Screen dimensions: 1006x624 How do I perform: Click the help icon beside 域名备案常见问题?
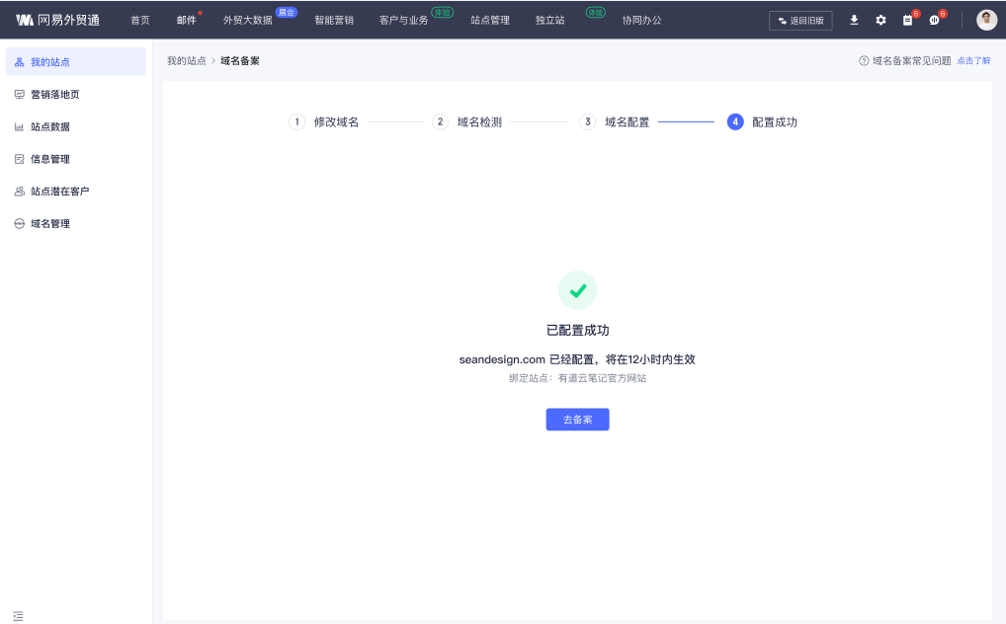point(864,61)
